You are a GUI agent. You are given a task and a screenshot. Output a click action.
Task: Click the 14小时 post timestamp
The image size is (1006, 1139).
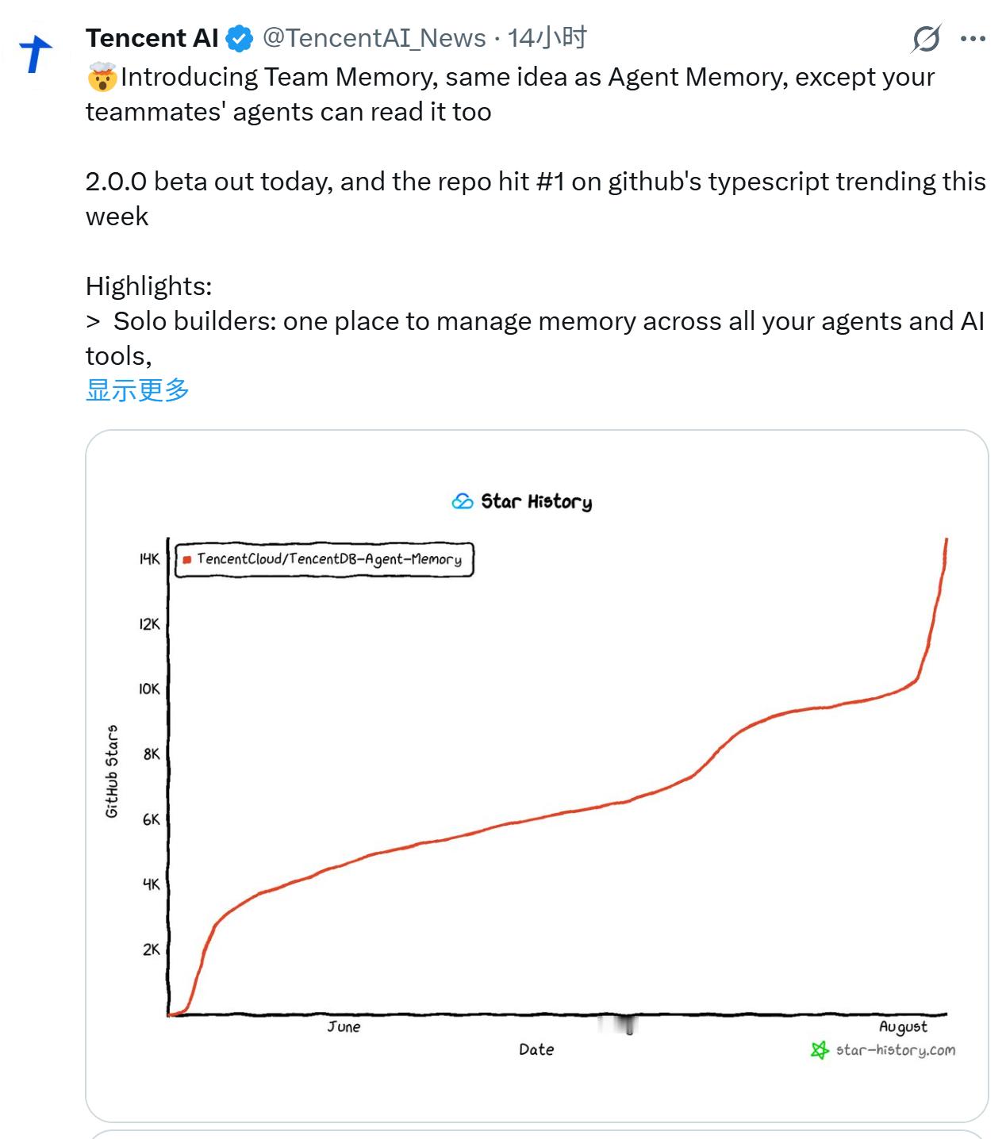point(547,38)
